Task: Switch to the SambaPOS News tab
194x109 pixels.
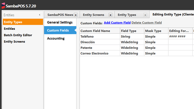Action: [60, 15]
